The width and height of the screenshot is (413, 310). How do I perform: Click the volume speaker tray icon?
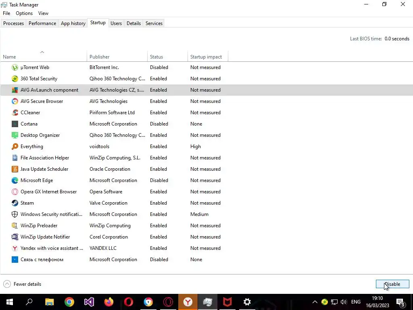pos(344,302)
